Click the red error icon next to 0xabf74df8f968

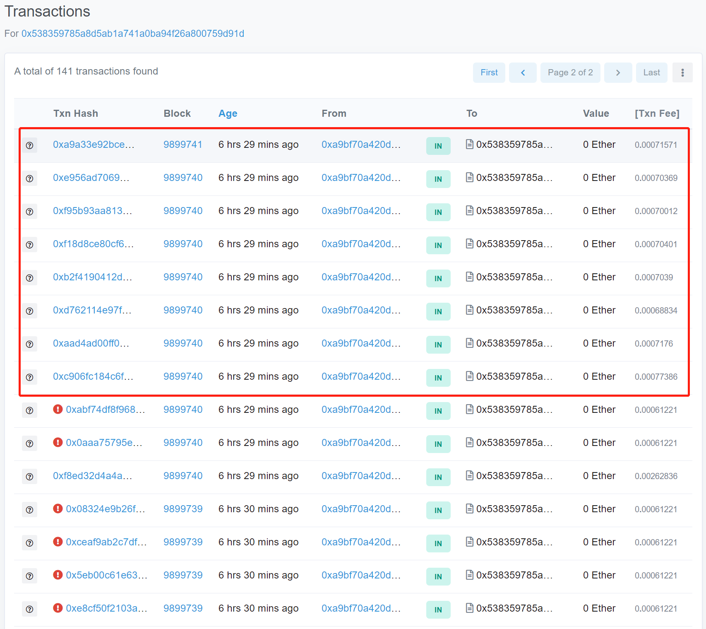point(58,409)
